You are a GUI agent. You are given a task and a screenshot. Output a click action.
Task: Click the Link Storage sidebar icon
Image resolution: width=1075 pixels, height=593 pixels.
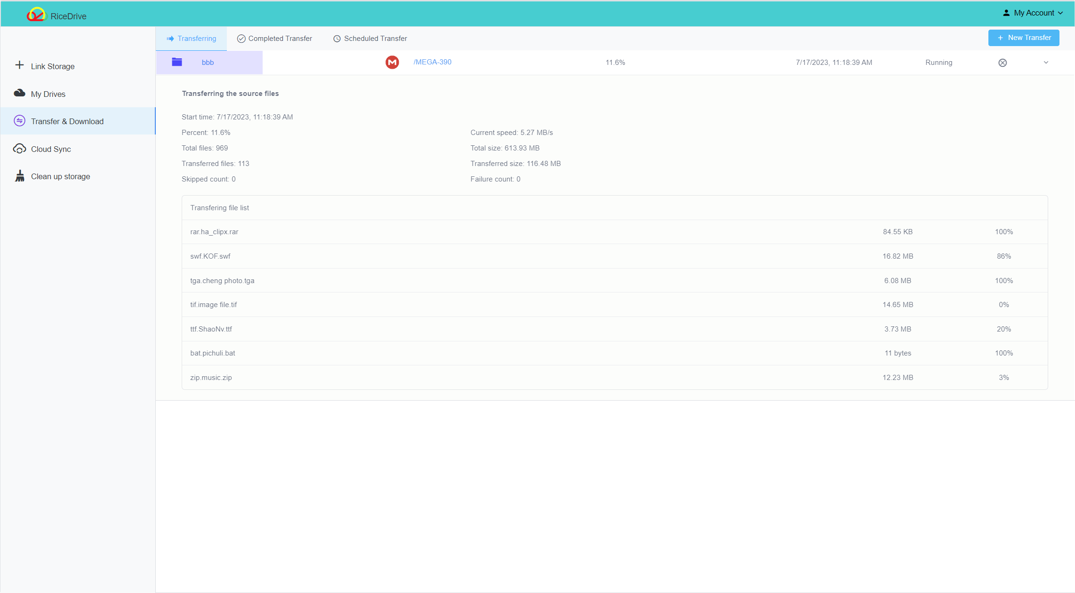pyautogui.click(x=19, y=66)
